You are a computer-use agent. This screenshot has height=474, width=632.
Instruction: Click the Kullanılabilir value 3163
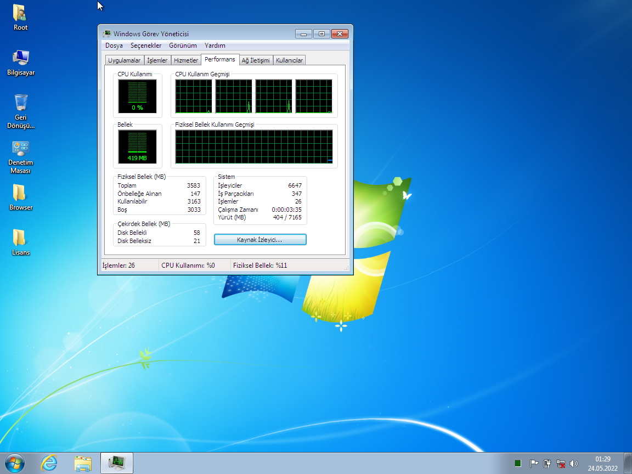194,201
